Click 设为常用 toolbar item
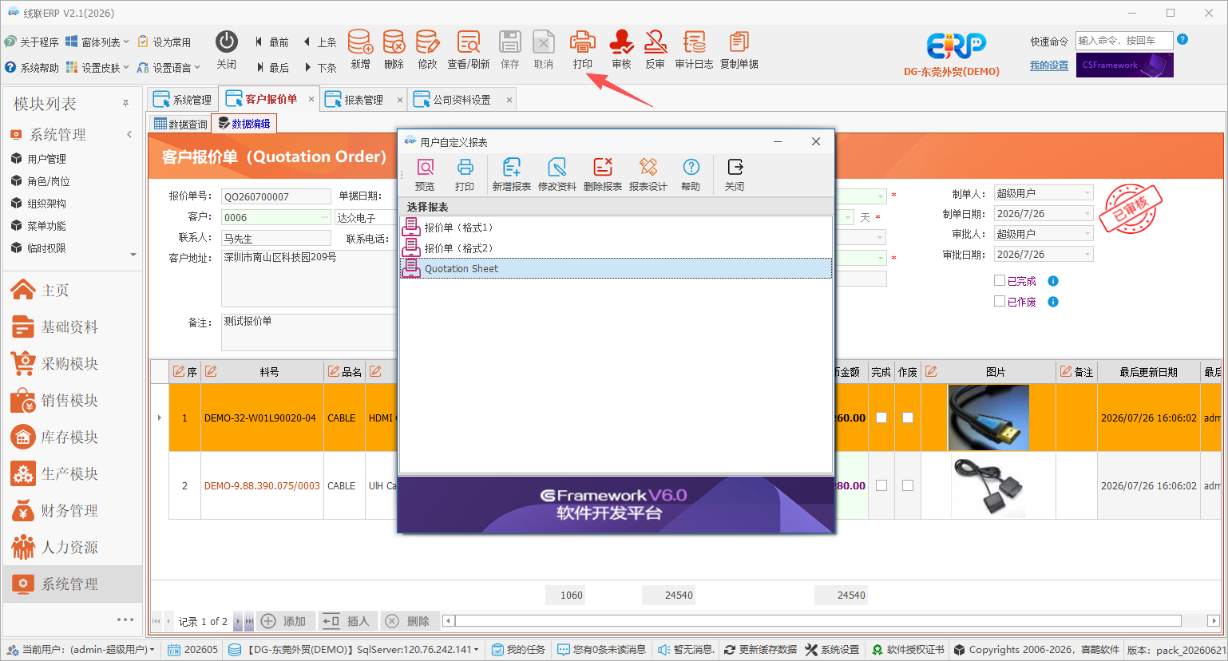The image size is (1228, 661). coord(164,42)
